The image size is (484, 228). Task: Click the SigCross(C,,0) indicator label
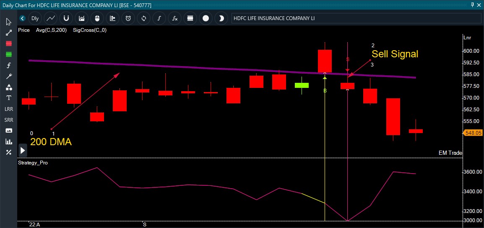pyautogui.click(x=89, y=30)
